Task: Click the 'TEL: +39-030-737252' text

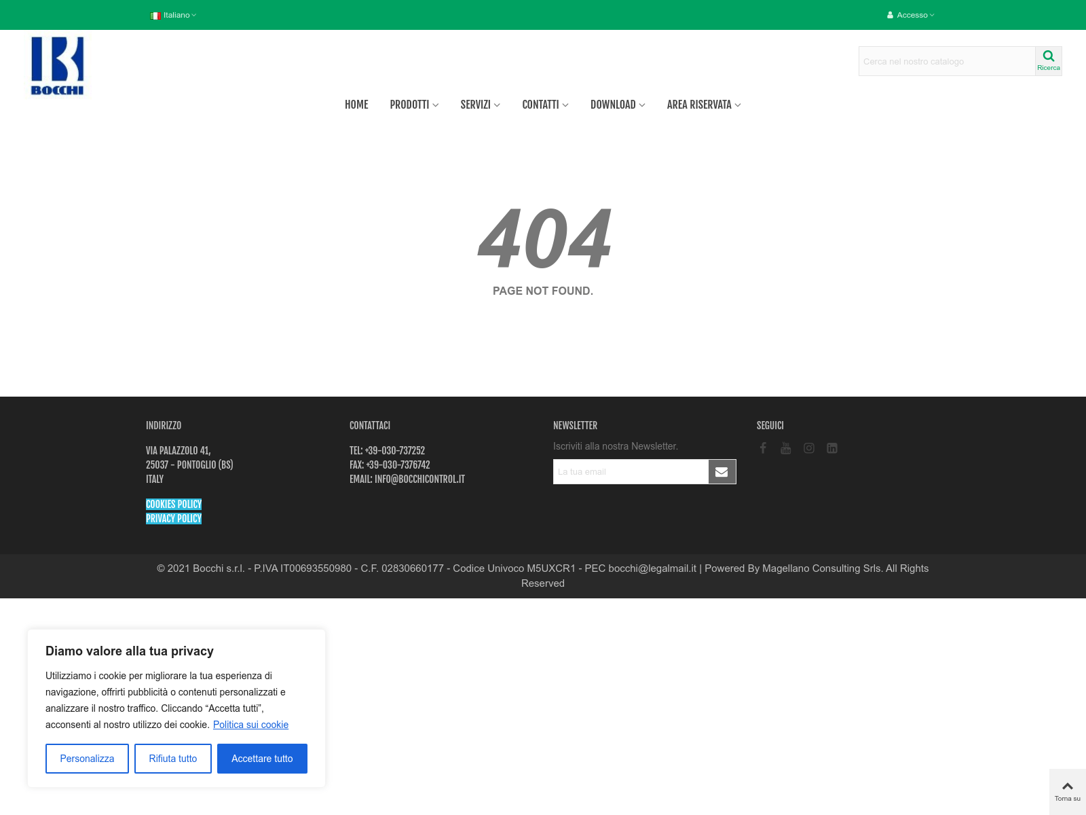Action: tap(387, 450)
